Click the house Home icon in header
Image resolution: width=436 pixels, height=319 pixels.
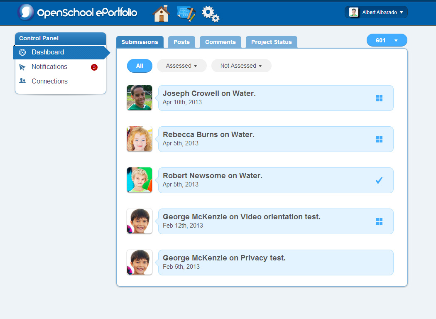161,13
